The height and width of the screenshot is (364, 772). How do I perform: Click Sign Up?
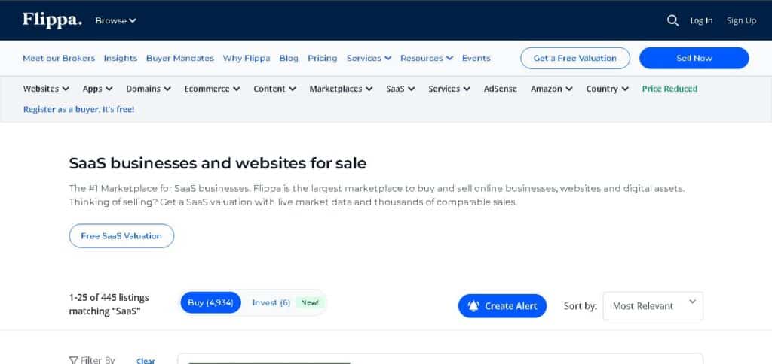tap(741, 20)
